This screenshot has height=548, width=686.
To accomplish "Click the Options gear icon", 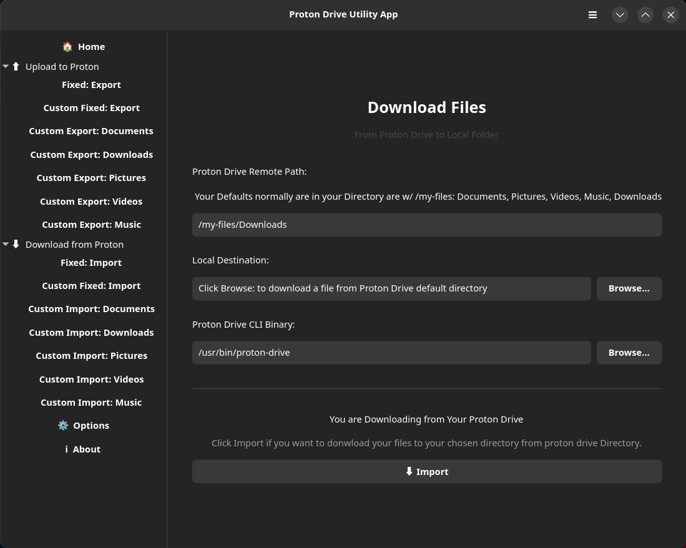I will (63, 425).
